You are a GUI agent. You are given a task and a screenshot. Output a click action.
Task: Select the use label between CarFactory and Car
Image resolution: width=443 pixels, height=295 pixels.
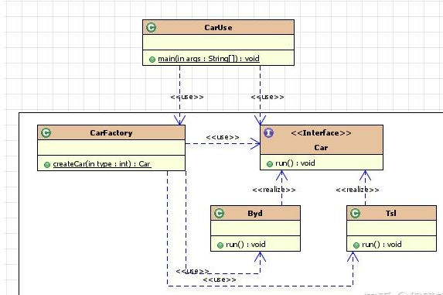223,137
